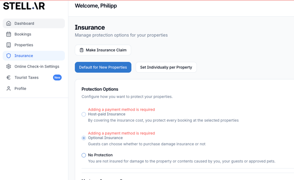Open the Tourist Taxes menu item

[26, 78]
